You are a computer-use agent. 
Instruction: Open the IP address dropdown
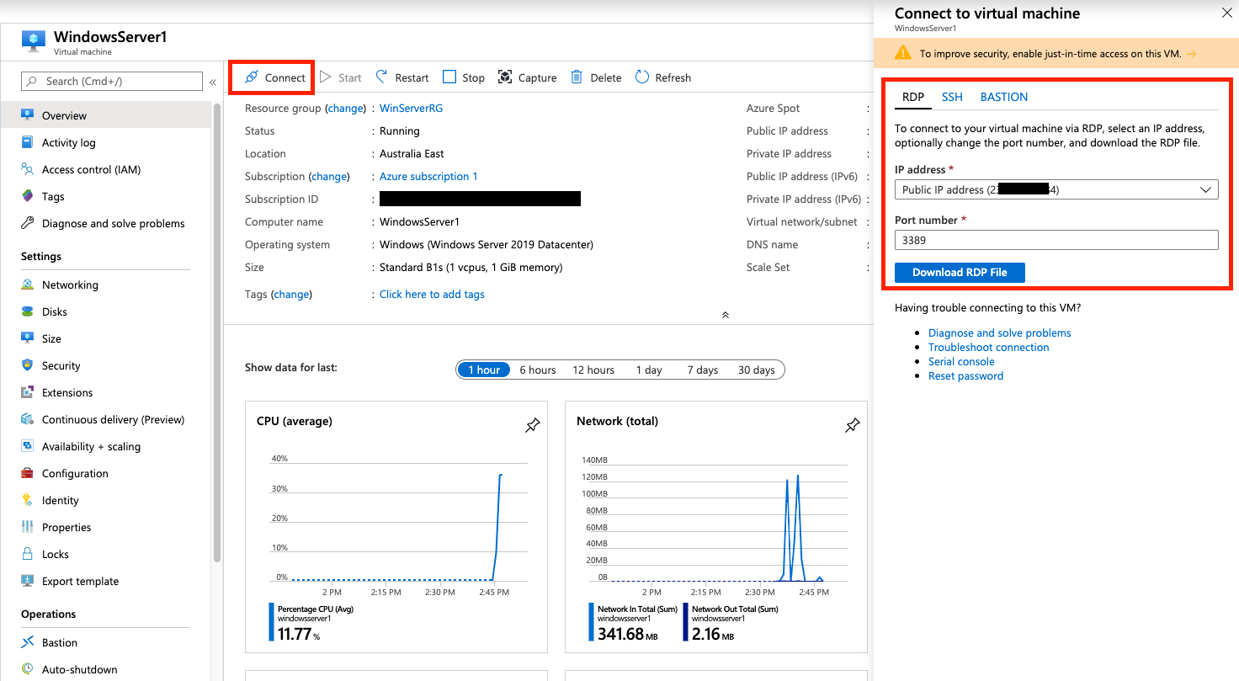pyautogui.click(x=1056, y=189)
